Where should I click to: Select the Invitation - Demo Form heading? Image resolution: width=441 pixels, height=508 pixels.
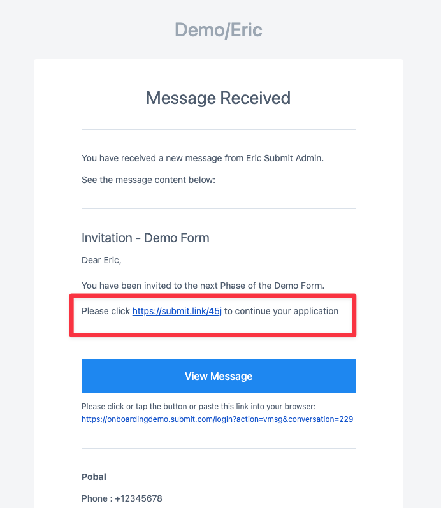[x=145, y=238]
